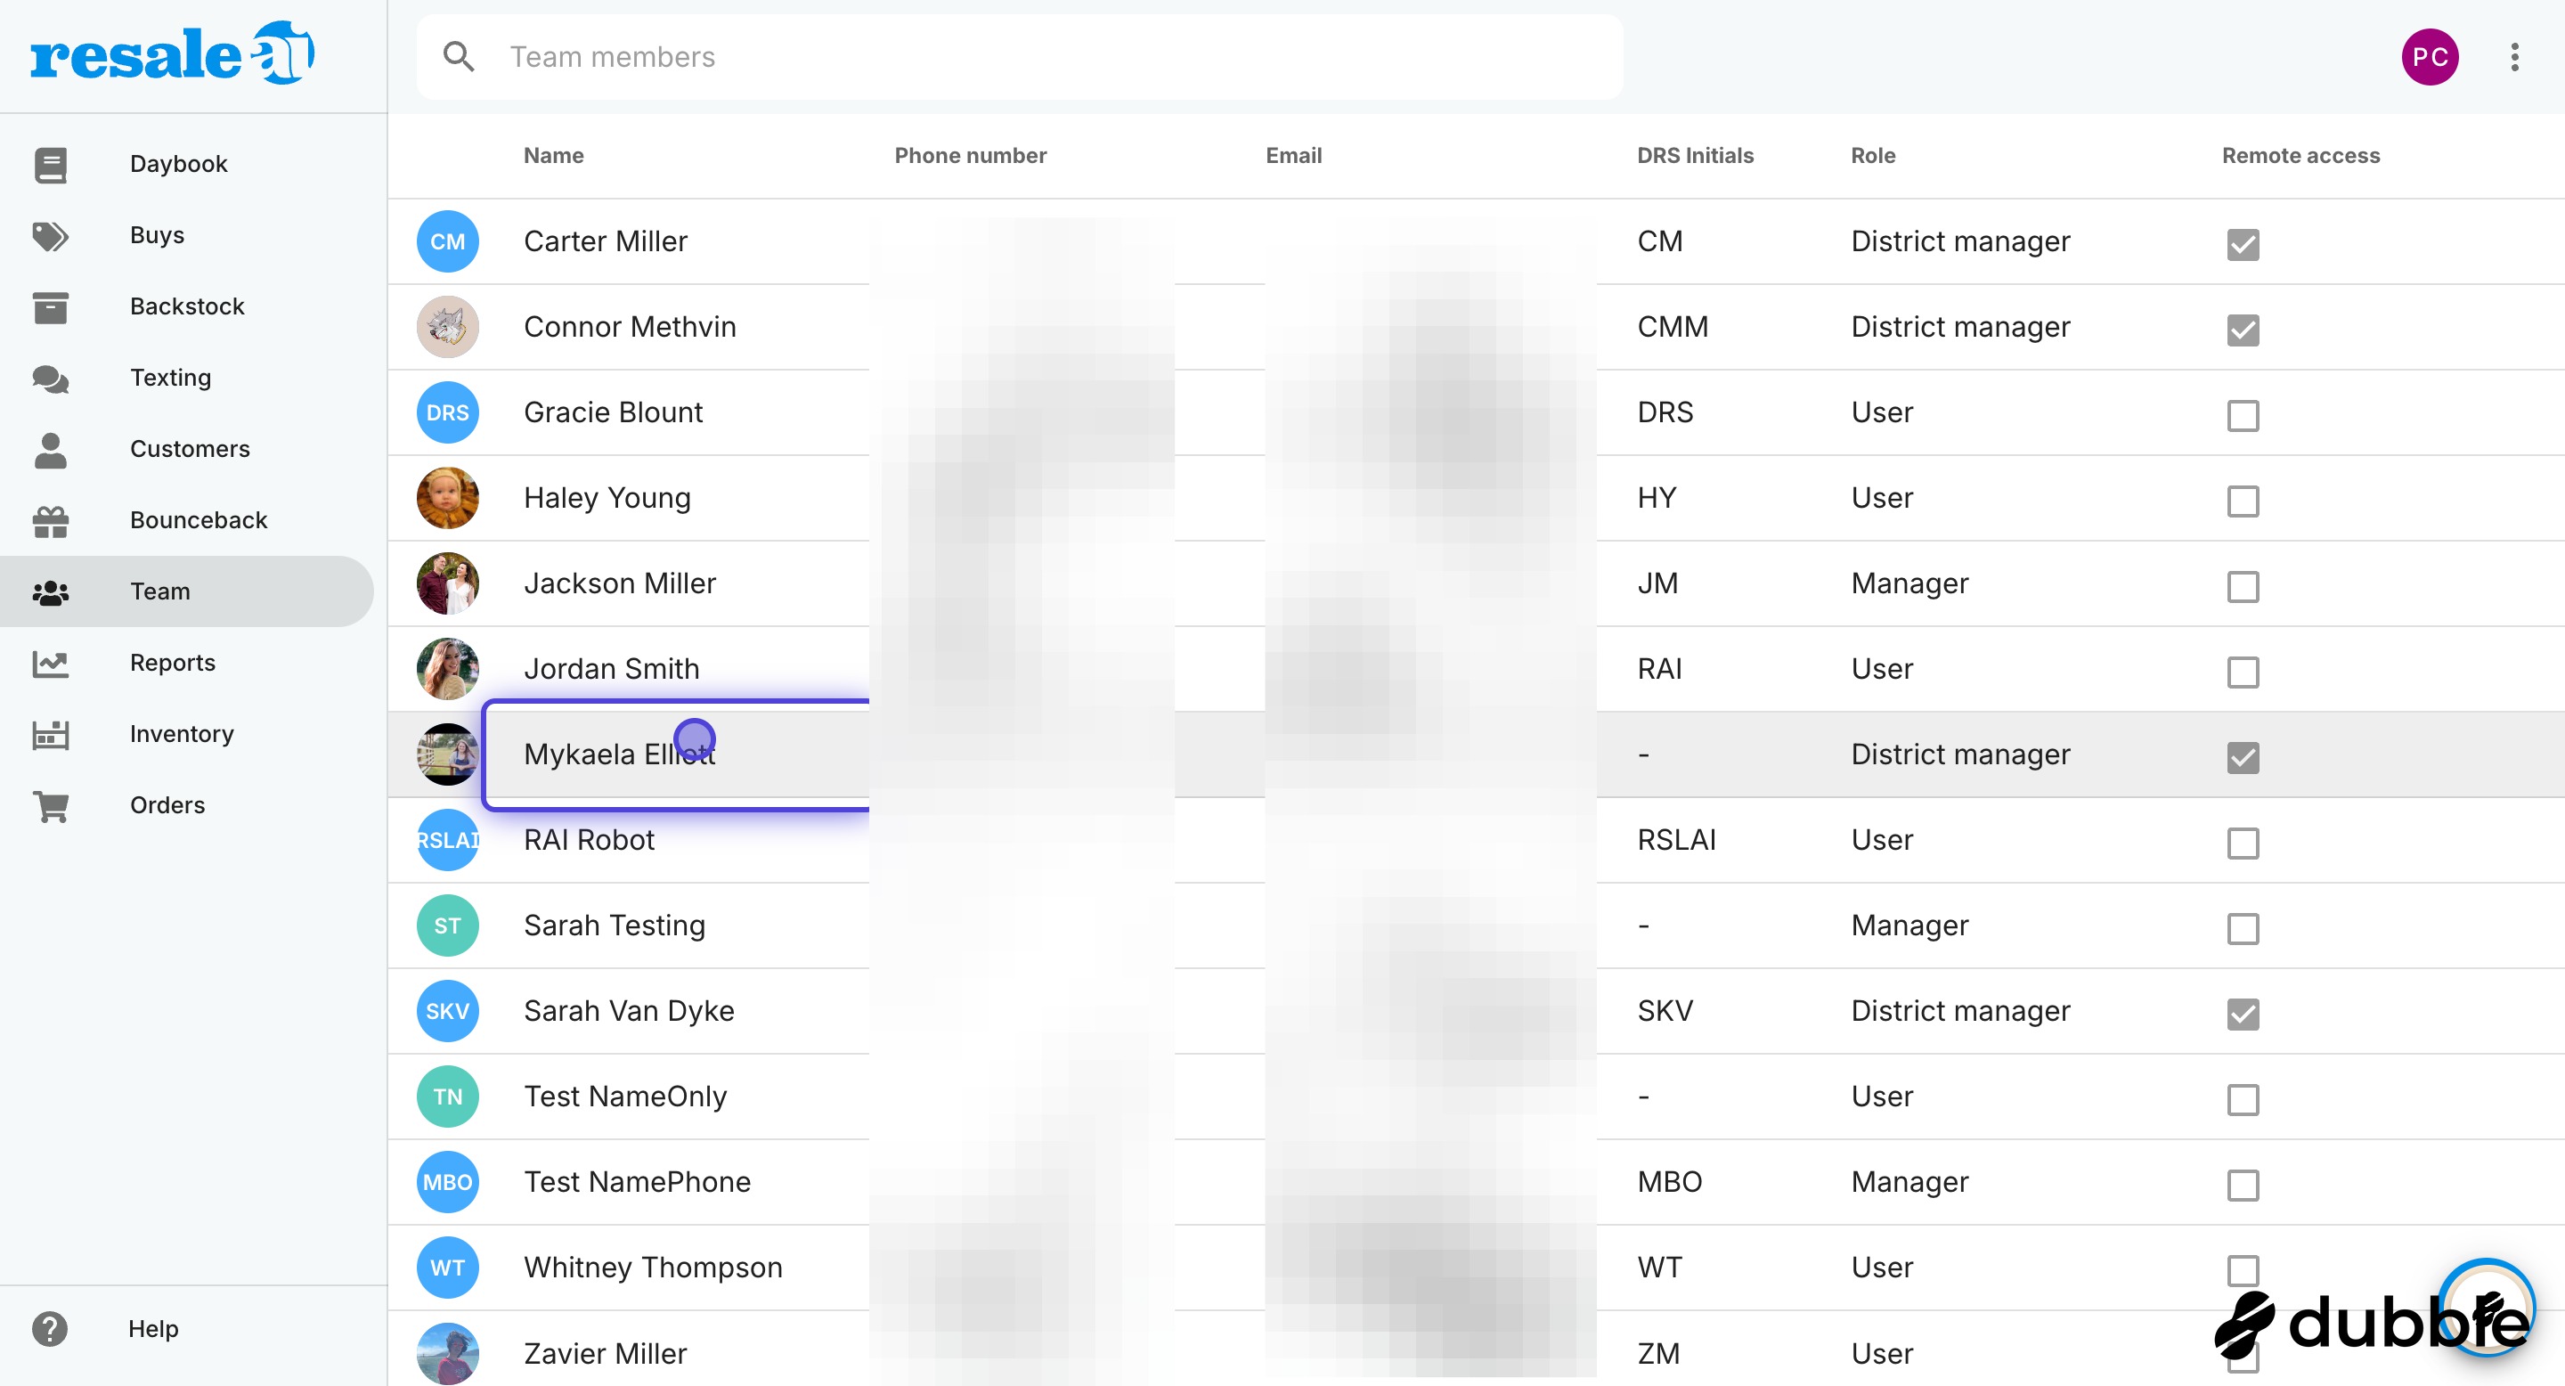Click Haley Young's photo avatar
2565x1386 pixels.
click(x=447, y=498)
